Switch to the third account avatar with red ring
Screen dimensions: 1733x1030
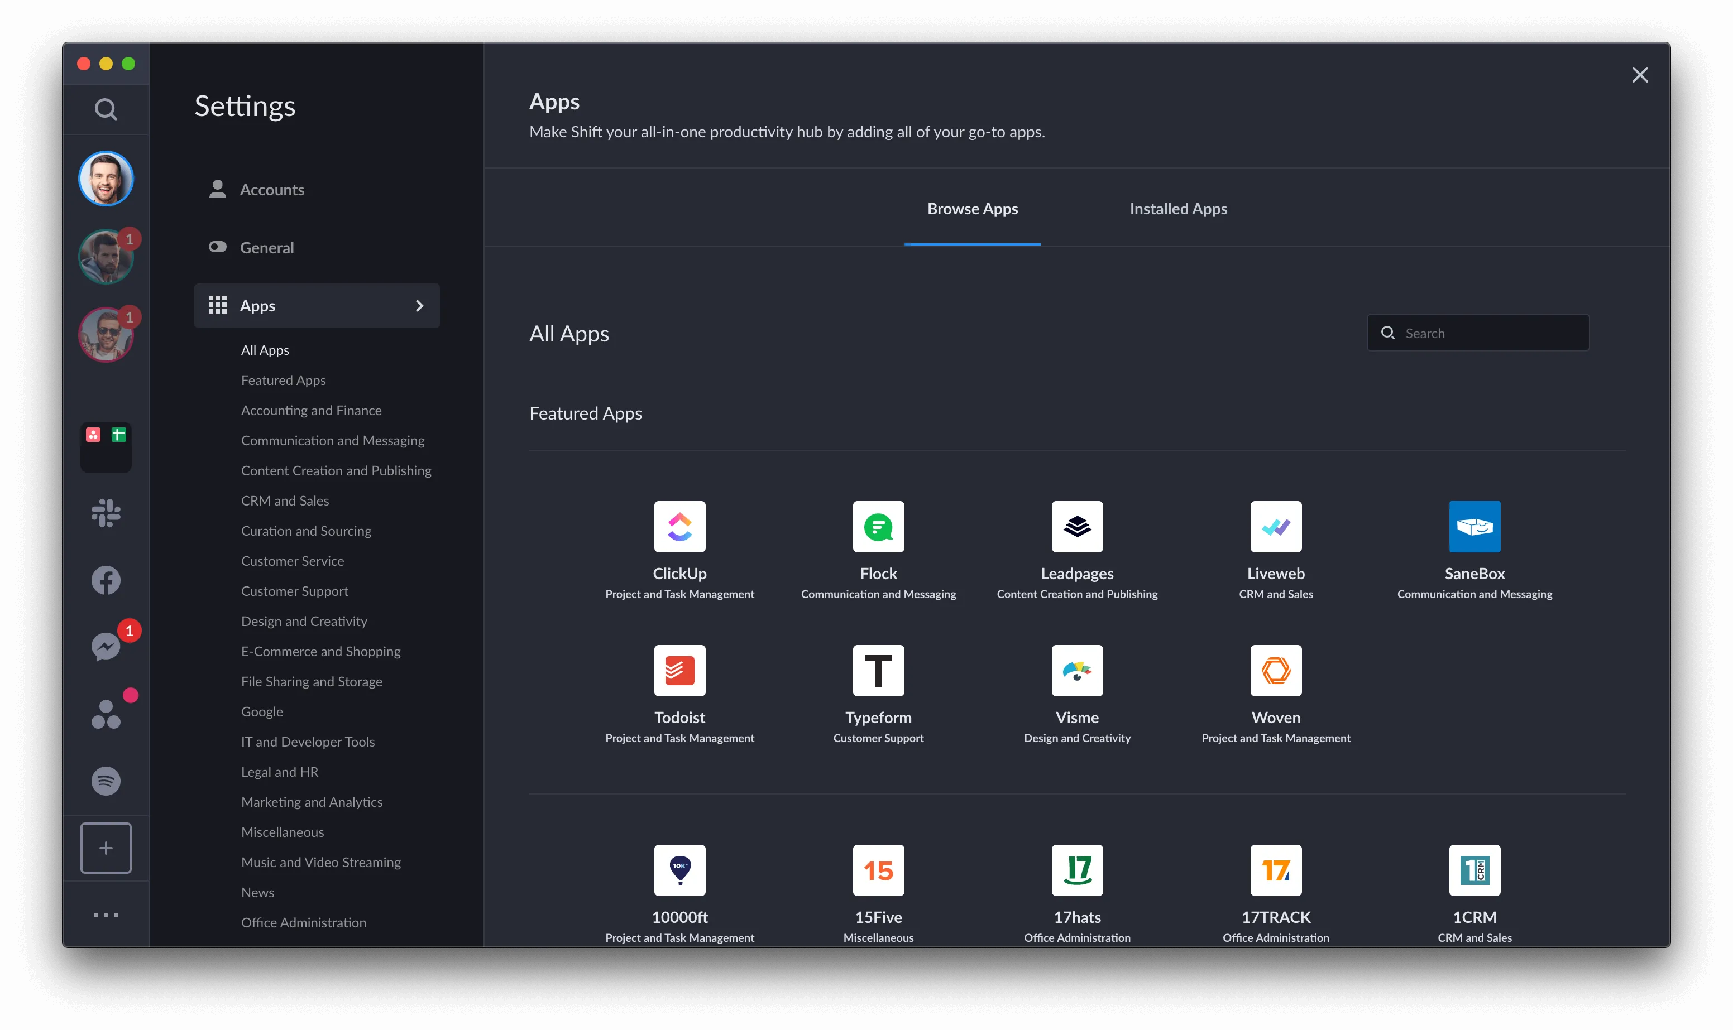106,335
